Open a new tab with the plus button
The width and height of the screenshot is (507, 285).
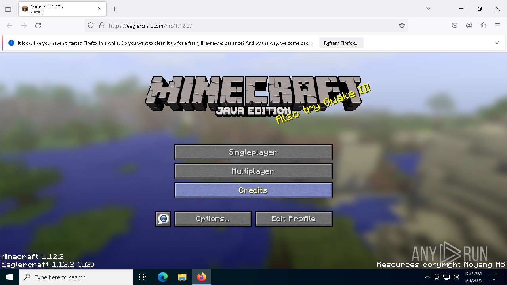[x=115, y=9]
